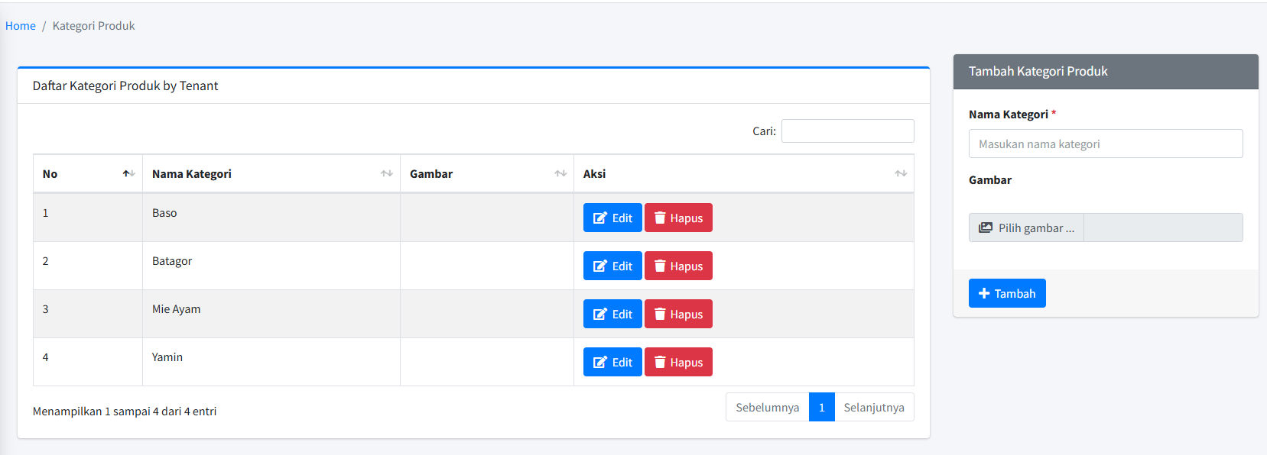Edit the Batagor category
This screenshot has width=1267, height=455.
pyautogui.click(x=612, y=266)
